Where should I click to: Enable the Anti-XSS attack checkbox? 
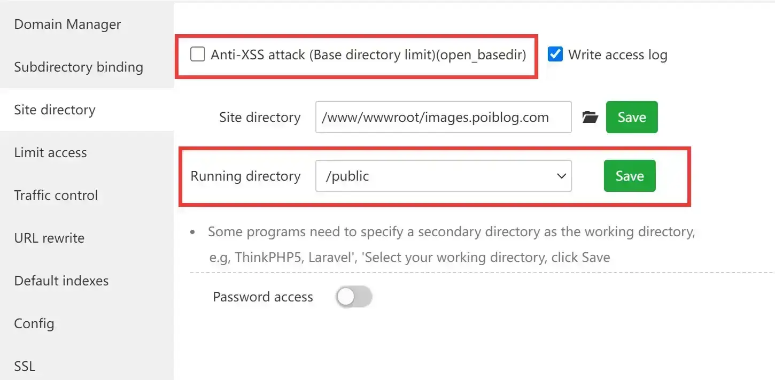(x=198, y=55)
